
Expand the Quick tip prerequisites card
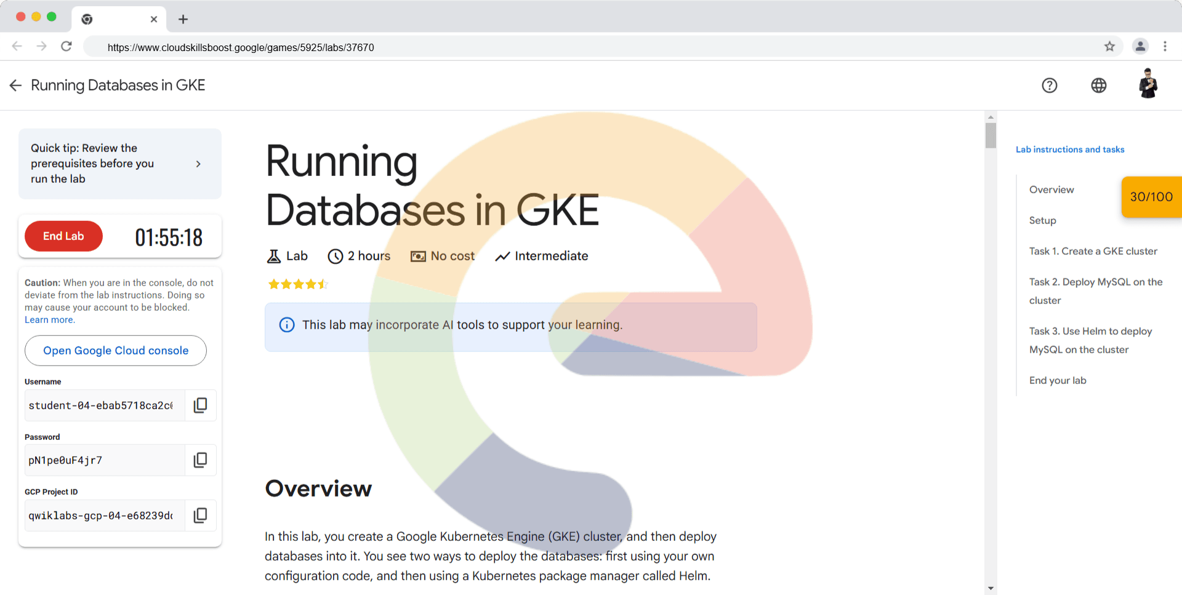tap(198, 164)
